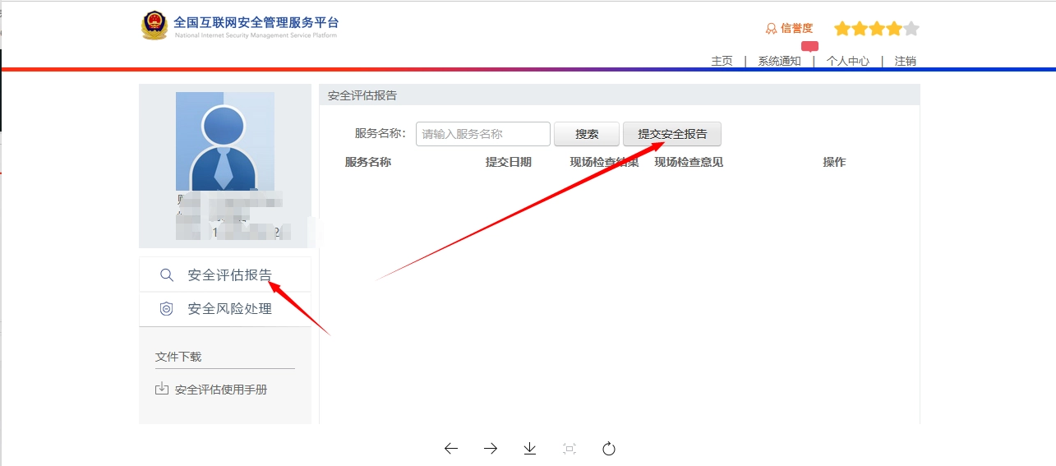Viewport: 1056px width, 466px height.
Task: Click the 全国互联网安全管理服务平台 title text
Action: (x=256, y=22)
